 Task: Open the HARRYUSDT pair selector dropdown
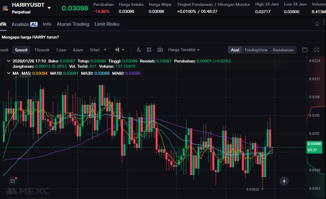[x=49, y=8]
